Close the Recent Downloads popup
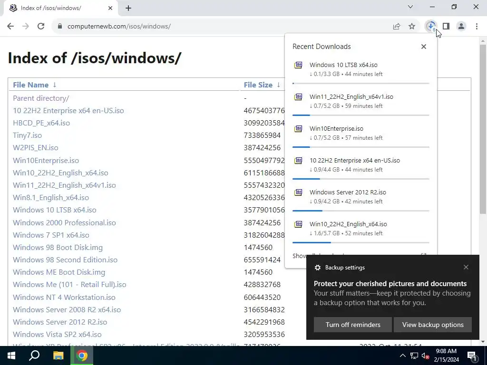This screenshot has width=487, height=365. [424, 47]
